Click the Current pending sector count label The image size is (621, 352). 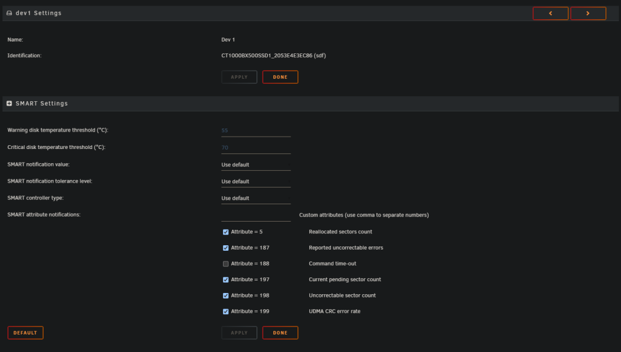point(345,279)
